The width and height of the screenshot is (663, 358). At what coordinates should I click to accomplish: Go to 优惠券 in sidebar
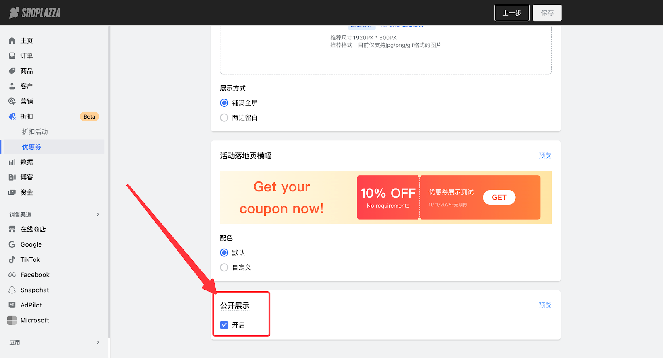(x=32, y=147)
